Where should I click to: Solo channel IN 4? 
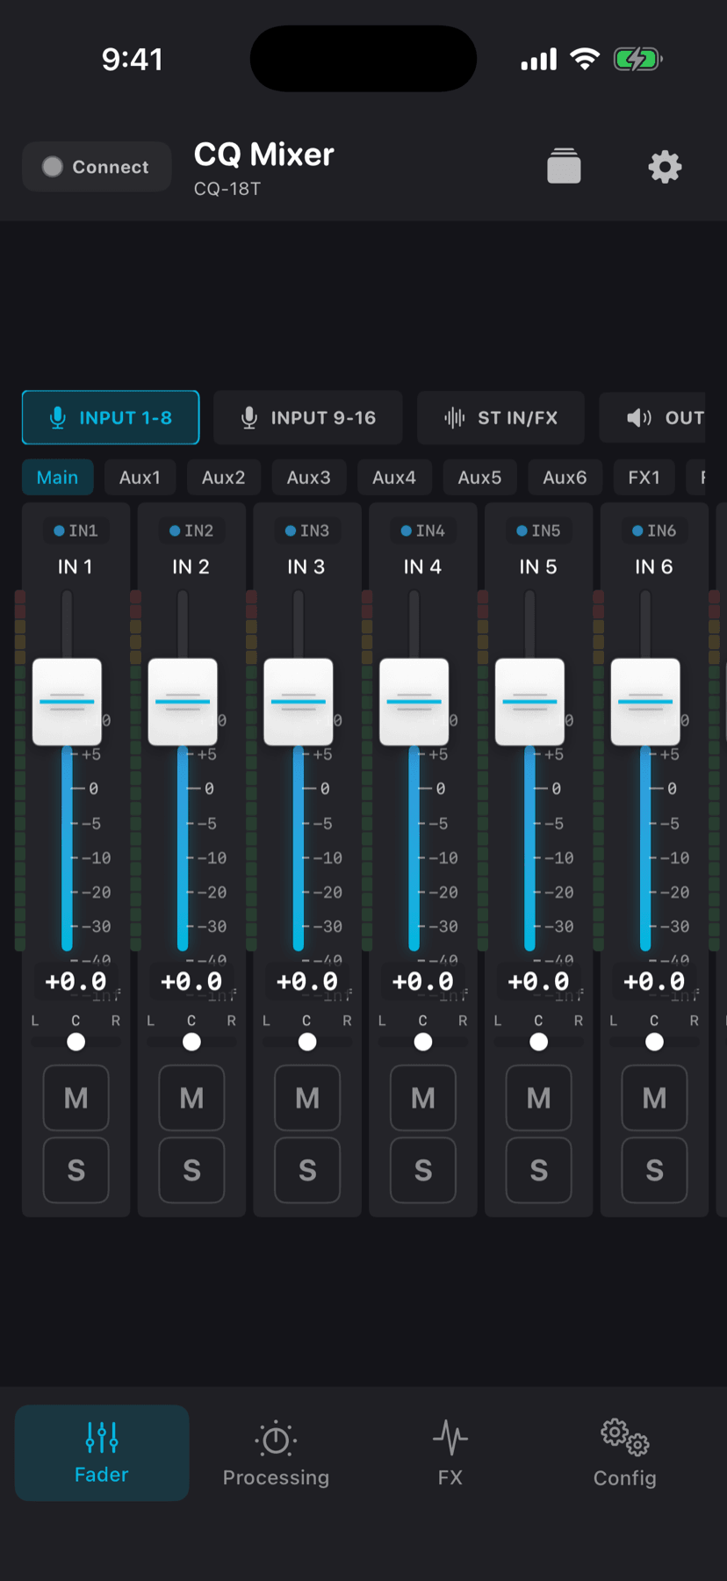(x=423, y=1170)
